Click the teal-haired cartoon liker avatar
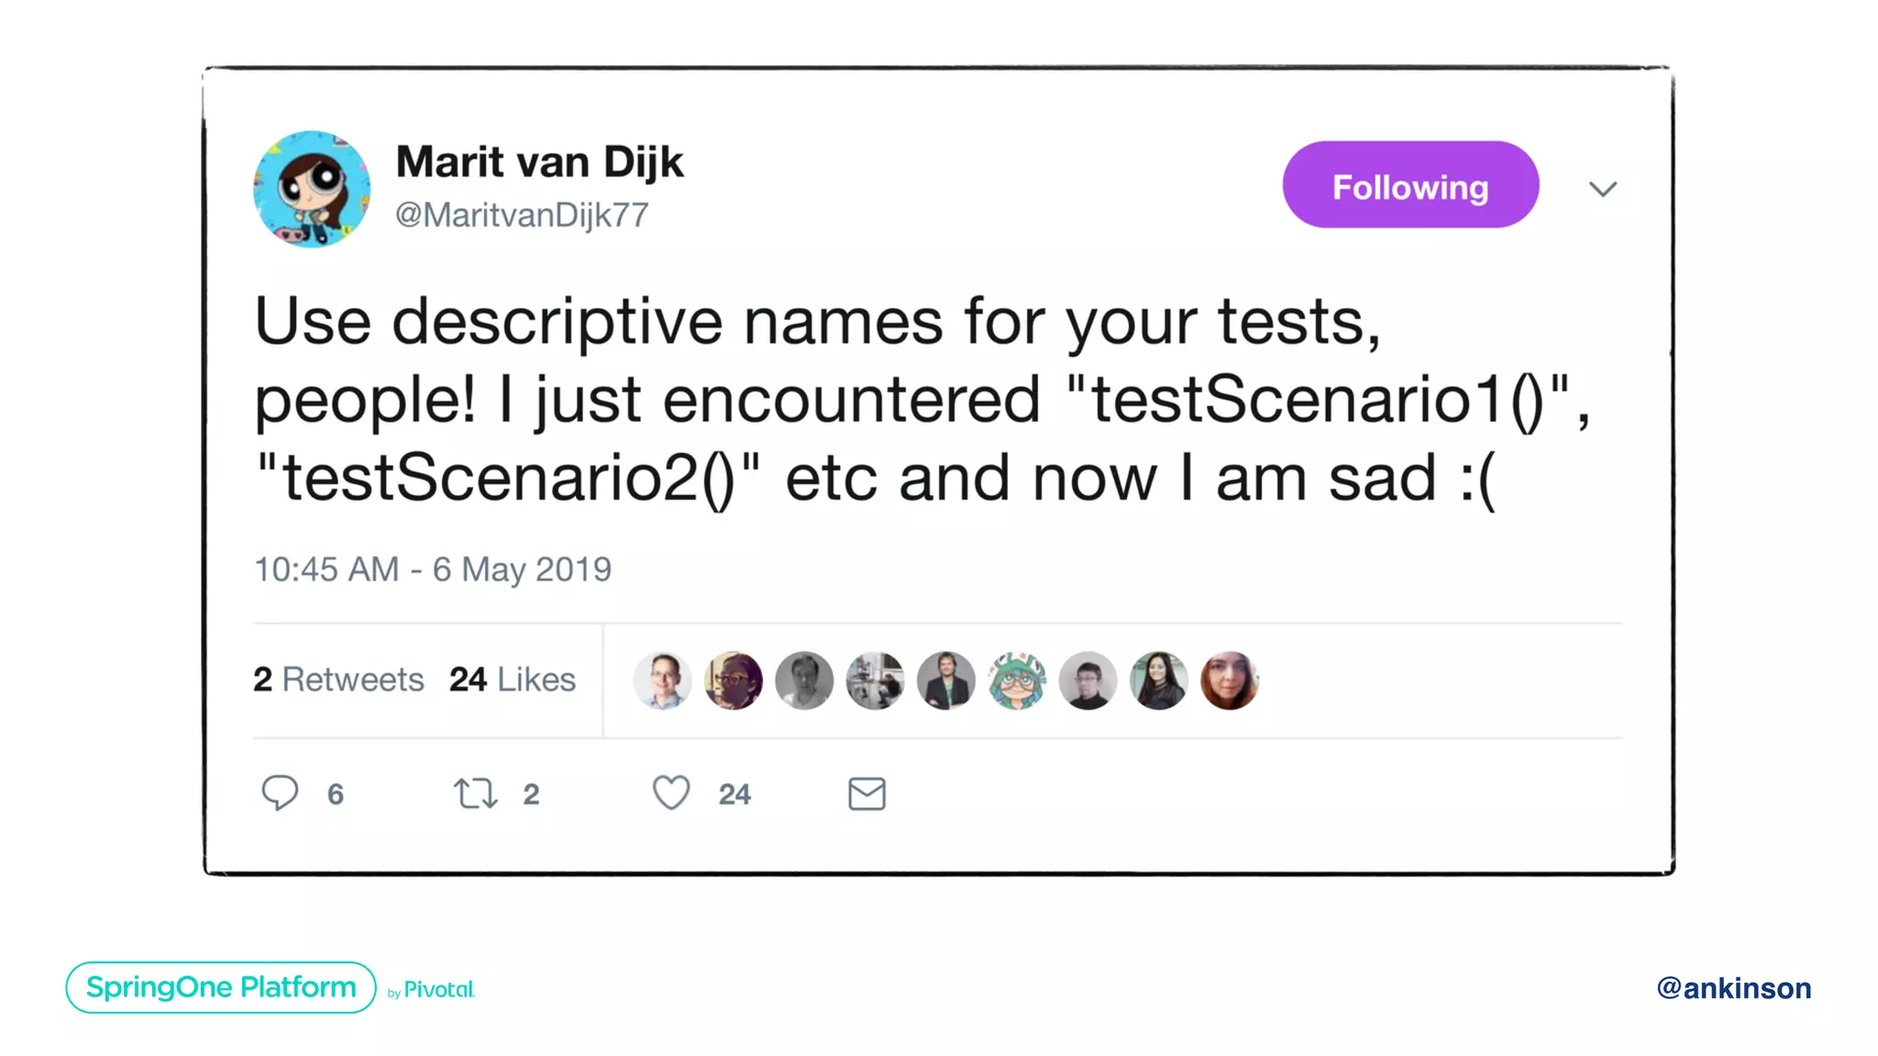The image size is (1878, 1056). (1017, 681)
